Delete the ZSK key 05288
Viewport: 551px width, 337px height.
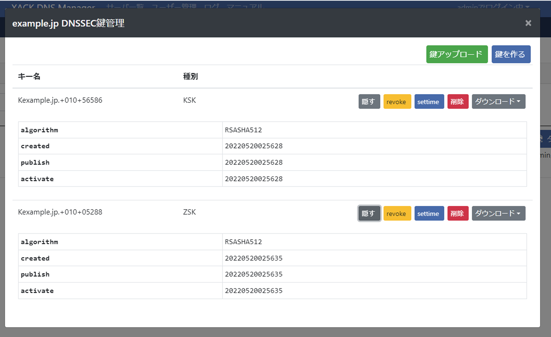[458, 213]
